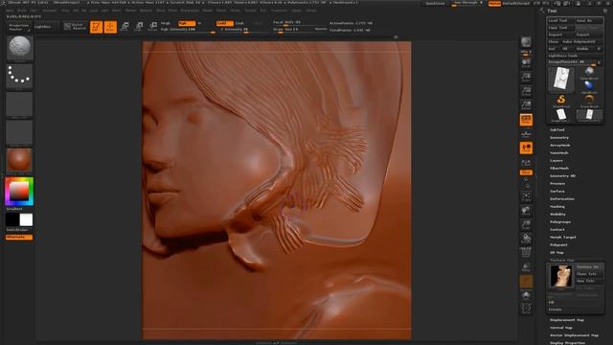
Task: Click the Xpose icon
Action: (526, 309)
